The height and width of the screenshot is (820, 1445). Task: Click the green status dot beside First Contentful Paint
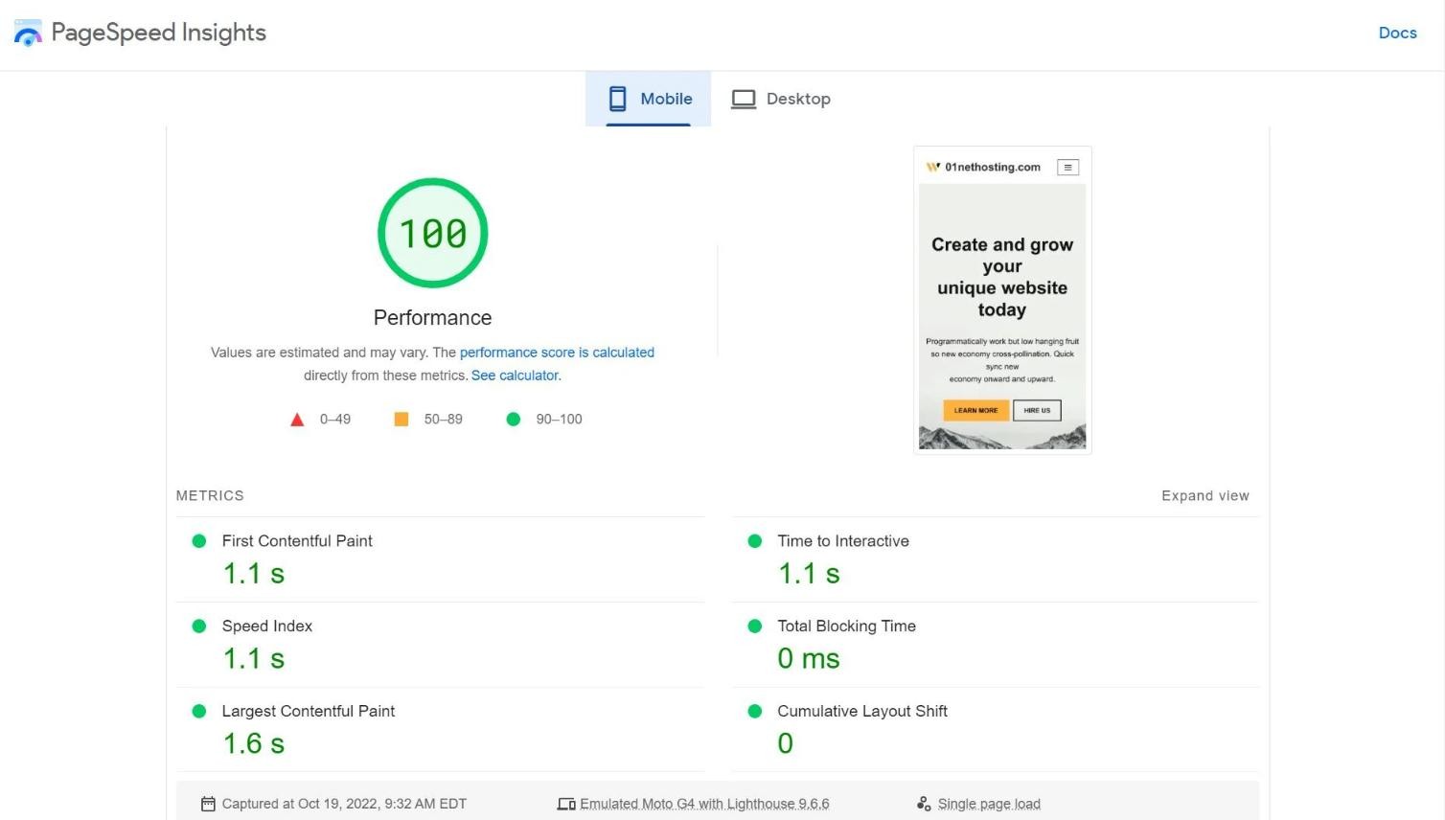(x=199, y=541)
